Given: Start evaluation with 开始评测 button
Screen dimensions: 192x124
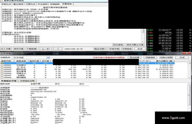Looking at the screenshot, I should 114,49.
